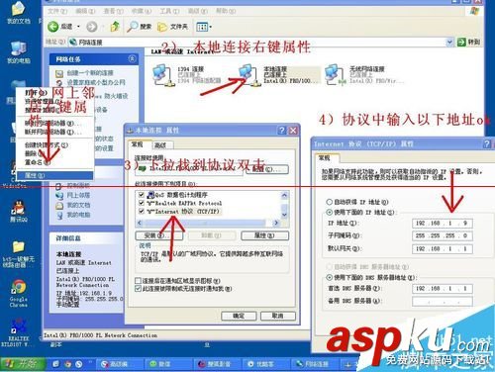Click the 默认网关 default gateway field
Screen dimensions: 495x372
pyautogui.click(x=443, y=248)
